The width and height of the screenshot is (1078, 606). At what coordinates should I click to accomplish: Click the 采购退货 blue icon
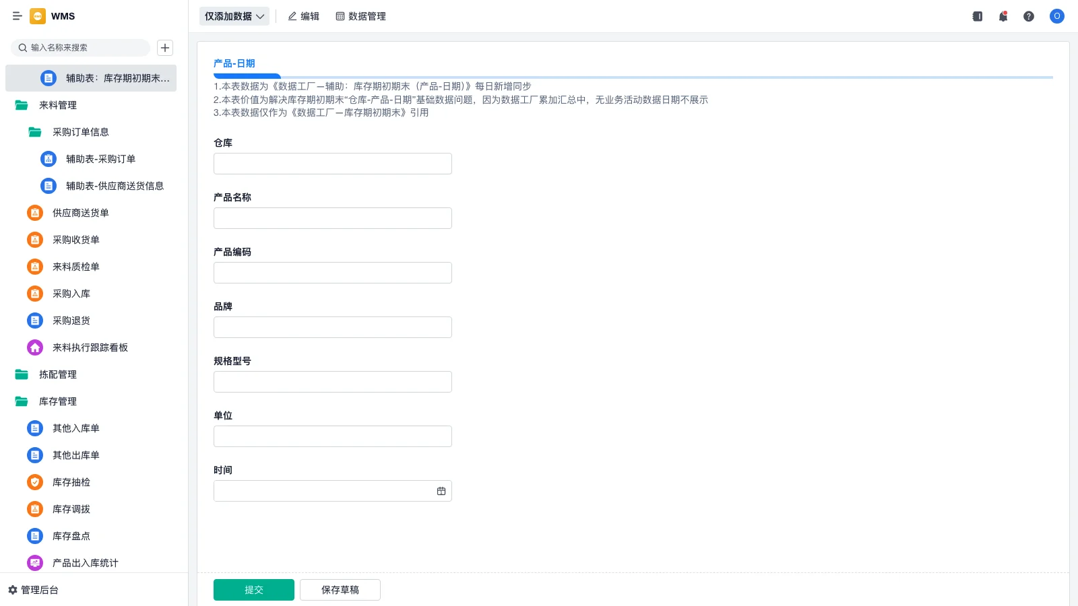point(35,321)
